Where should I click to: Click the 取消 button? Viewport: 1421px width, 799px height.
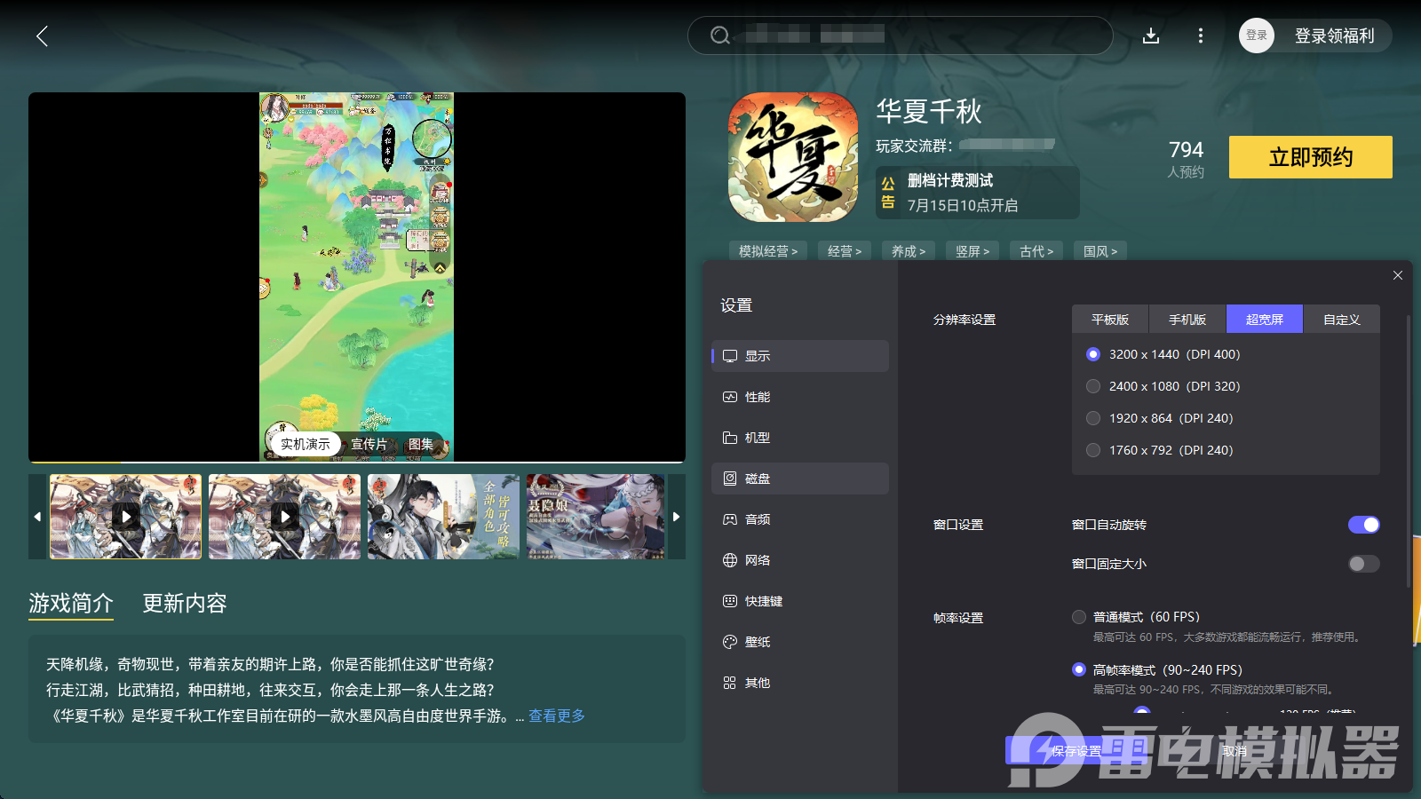coord(1234,751)
